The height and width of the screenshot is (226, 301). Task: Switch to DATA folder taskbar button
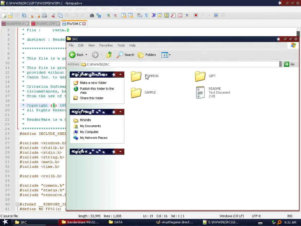point(116,222)
